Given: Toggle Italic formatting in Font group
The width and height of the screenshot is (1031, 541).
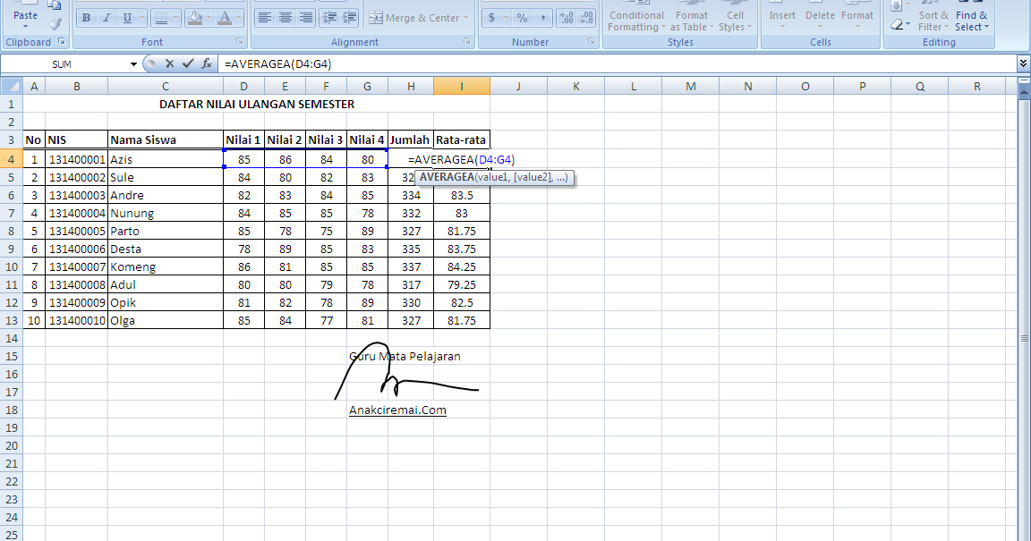Looking at the screenshot, I should (107, 18).
